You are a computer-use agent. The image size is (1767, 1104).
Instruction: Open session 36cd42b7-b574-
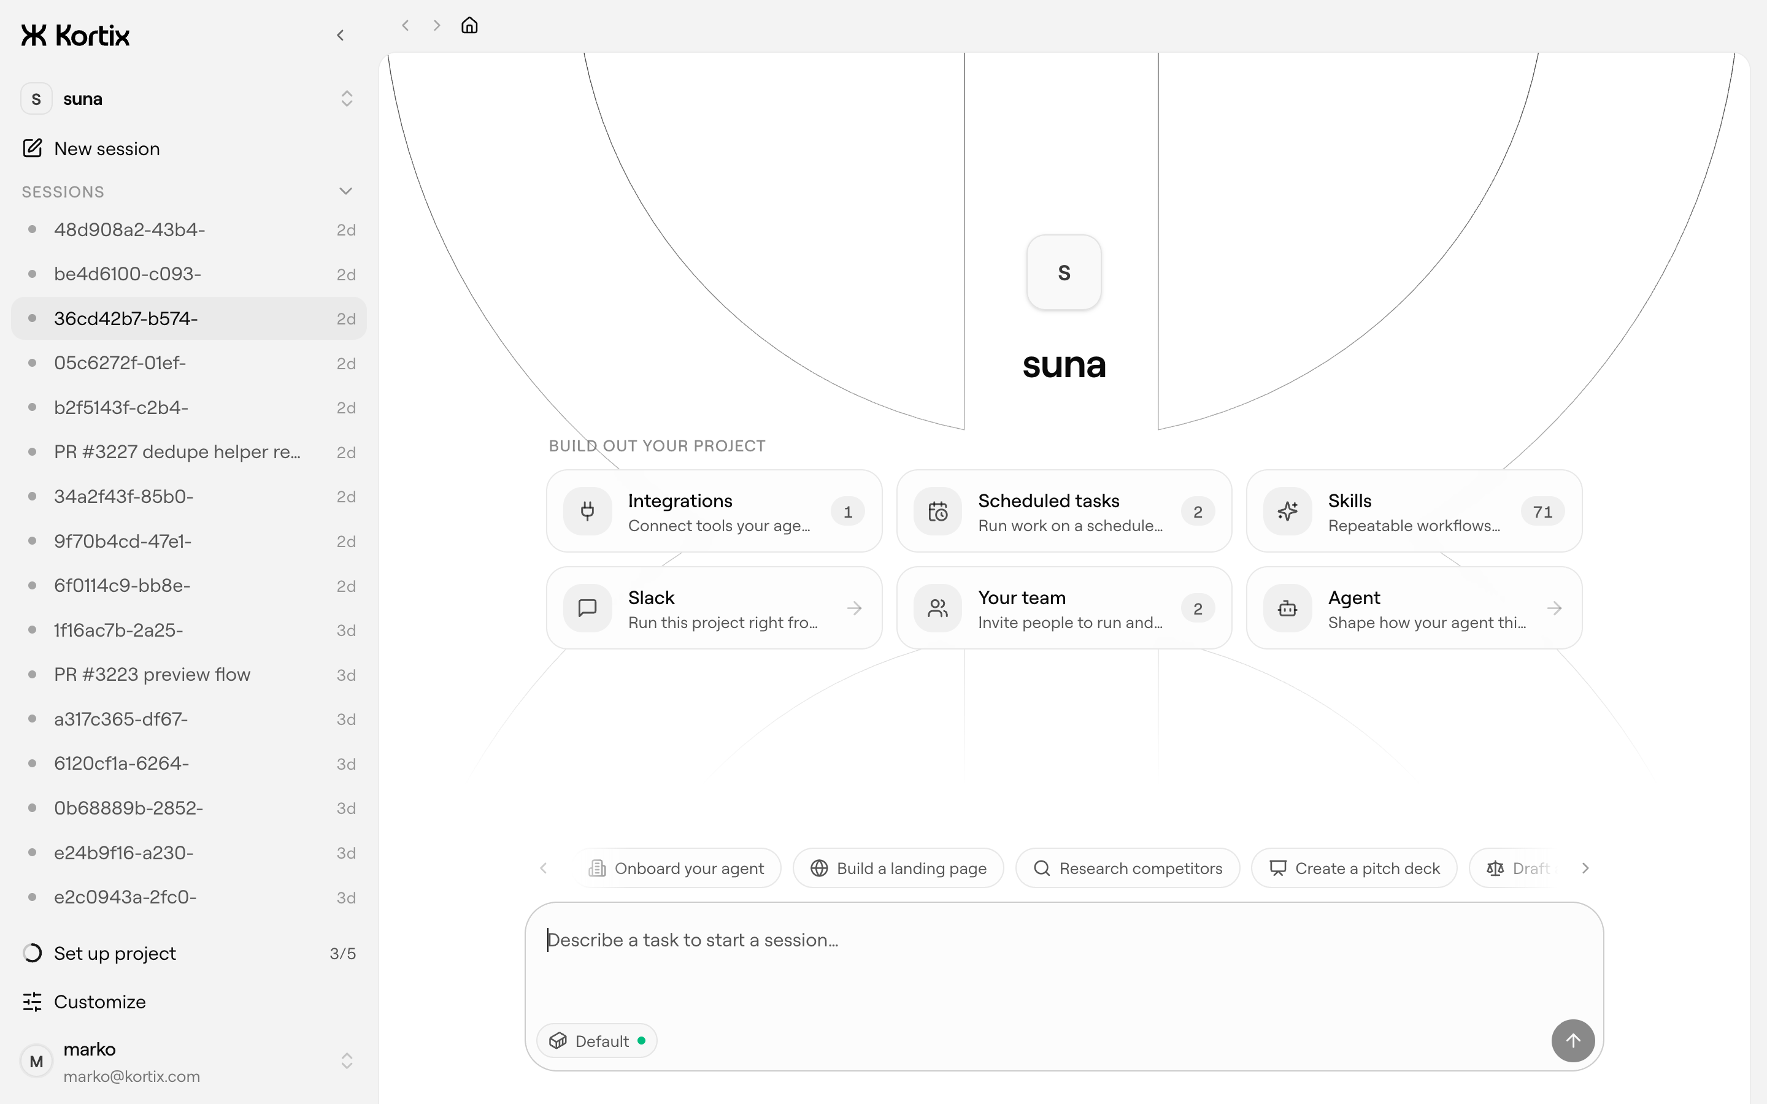click(x=188, y=319)
